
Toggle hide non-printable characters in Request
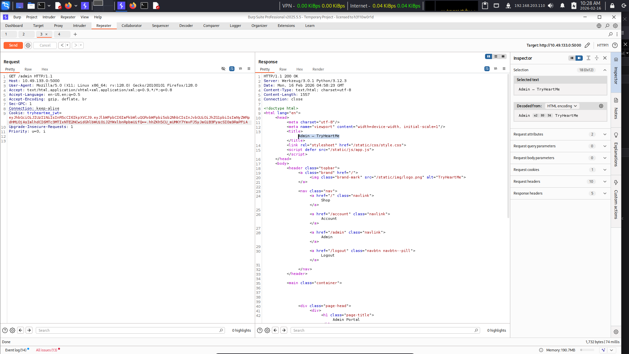(x=223, y=69)
